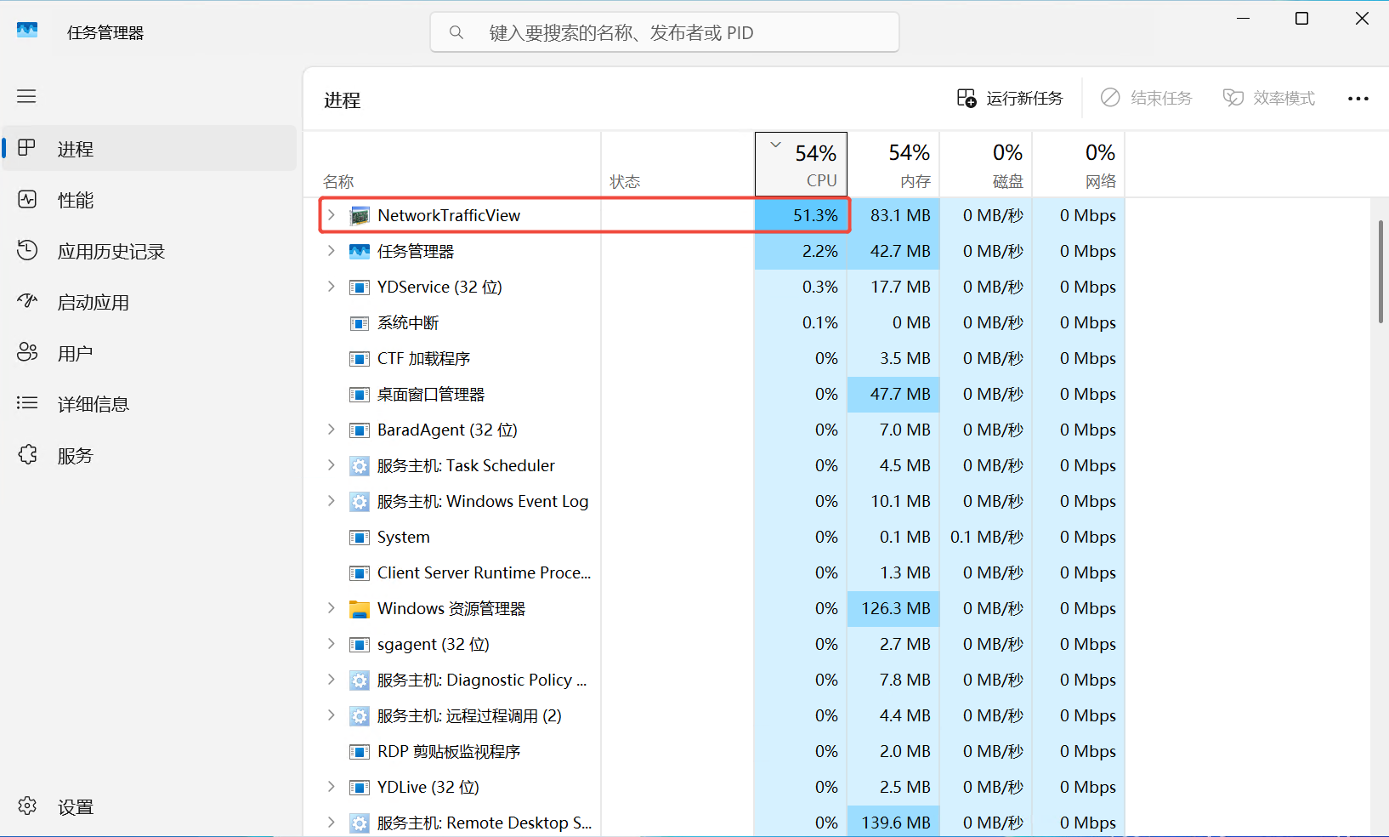The width and height of the screenshot is (1389, 837).
Task: Go to the 用户 tab
Action: point(150,353)
